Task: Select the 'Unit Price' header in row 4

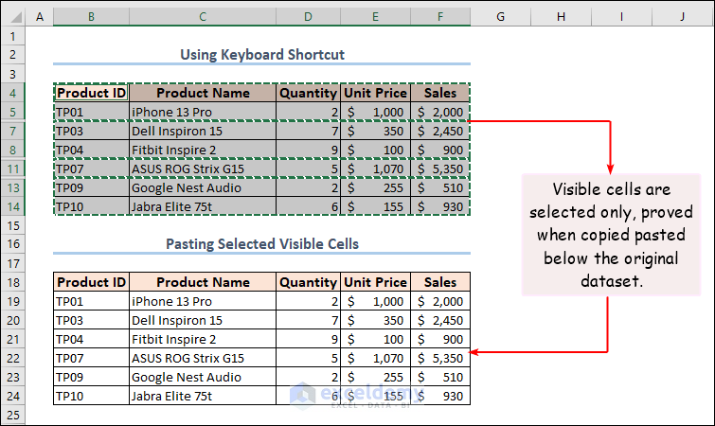Action: click(375, 93)
